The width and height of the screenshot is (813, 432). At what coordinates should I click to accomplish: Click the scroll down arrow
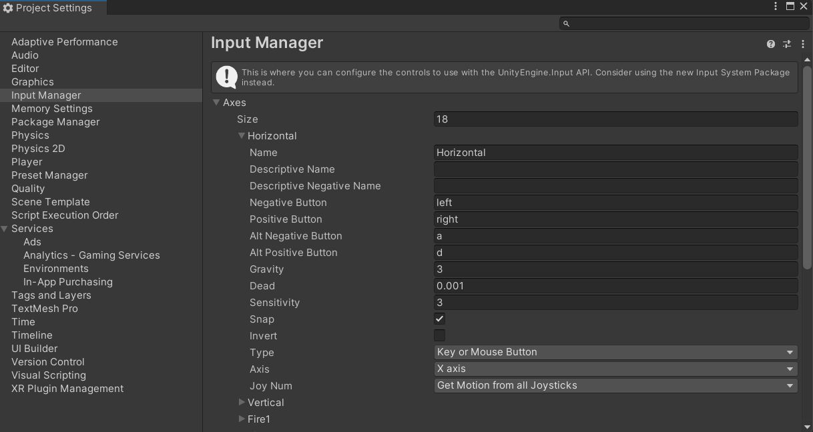pyautogui.click(x=807, y=427)
